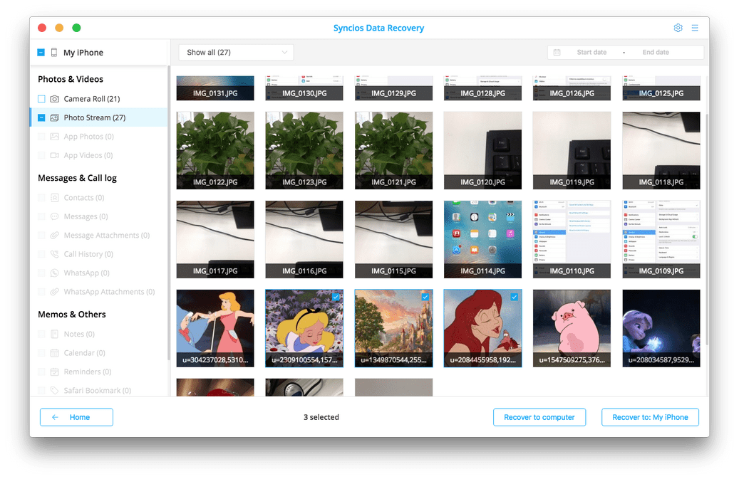The image size is (739, 479).
Task: Select Camera Roll (21) category
Action: tap(99, 99)
